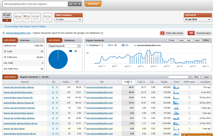The height and width of the screenshot is (136, 213).
Task: Select the US Bing database tab
Action: 48,18
